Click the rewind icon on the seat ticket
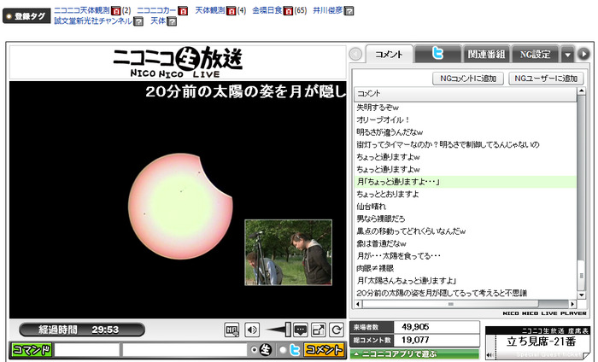 point(490,355)
